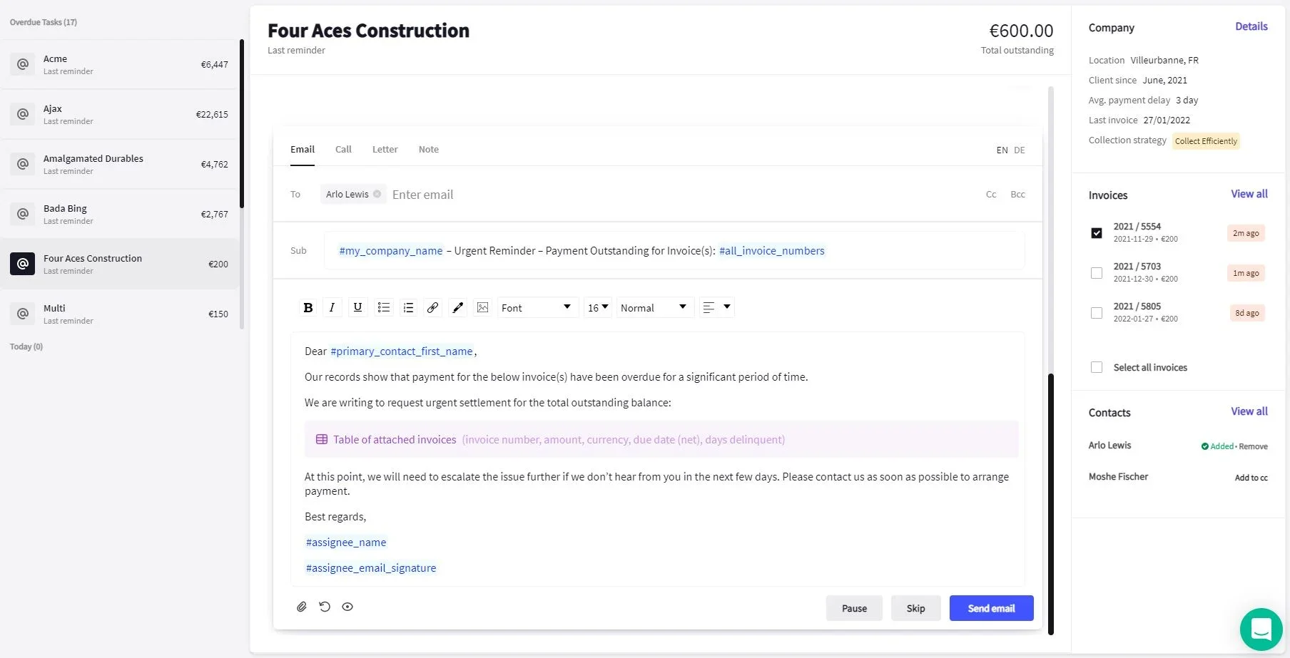Open the Font family dropdown

537,307
